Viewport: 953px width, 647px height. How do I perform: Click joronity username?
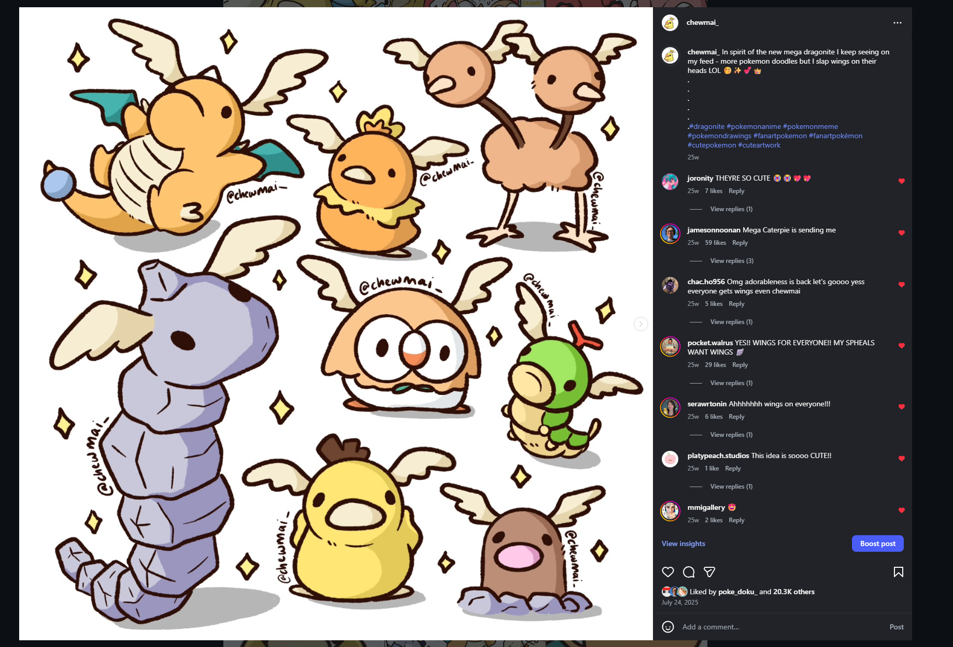pos(700,178)
